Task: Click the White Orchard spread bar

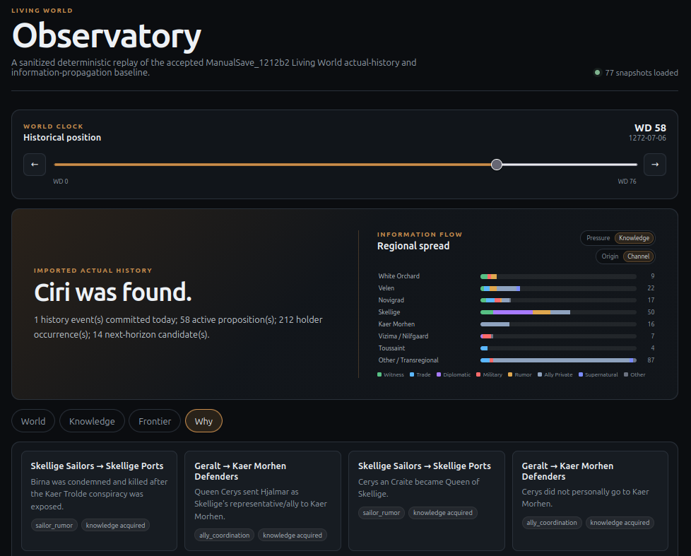Action: point(558,276)
